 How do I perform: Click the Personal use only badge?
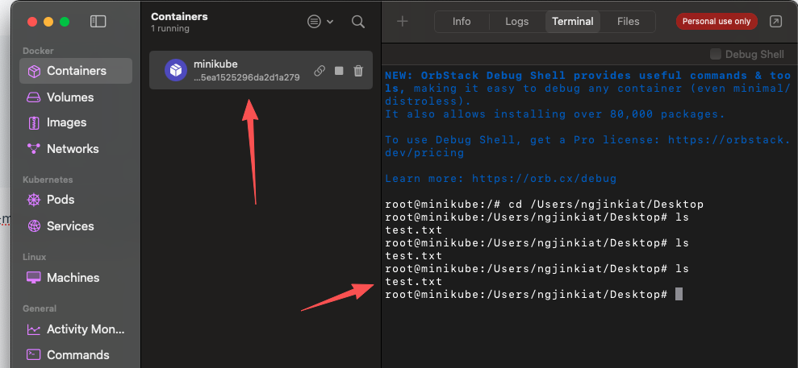point(717,21)
